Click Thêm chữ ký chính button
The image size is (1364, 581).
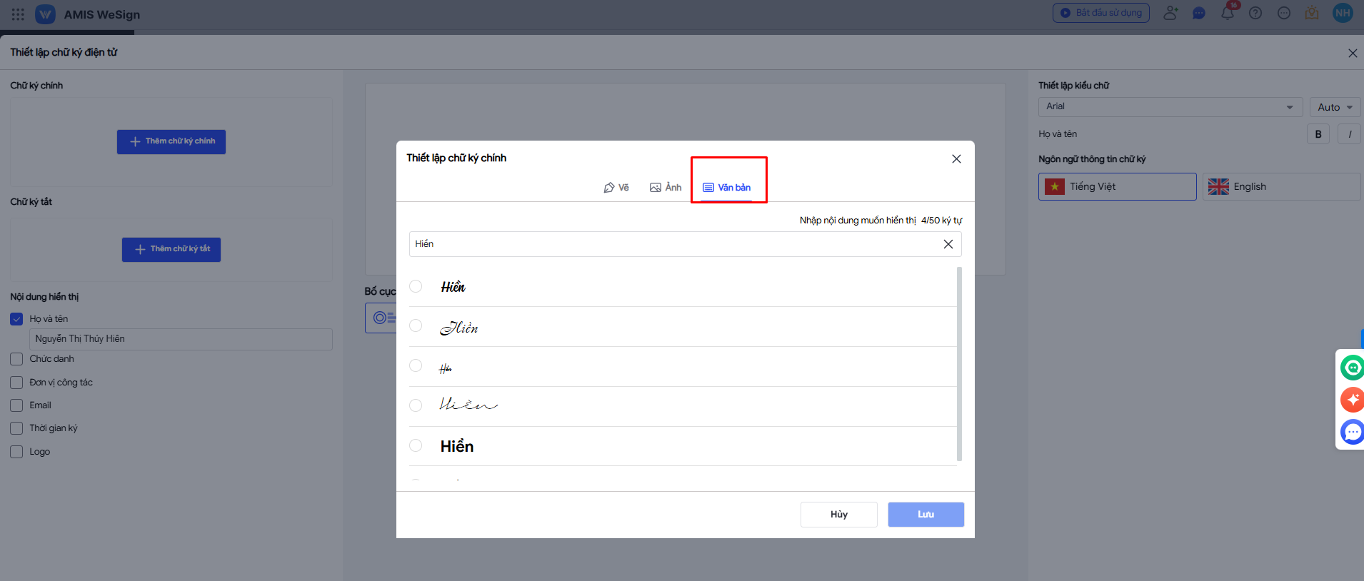click(x=171, y=141)
